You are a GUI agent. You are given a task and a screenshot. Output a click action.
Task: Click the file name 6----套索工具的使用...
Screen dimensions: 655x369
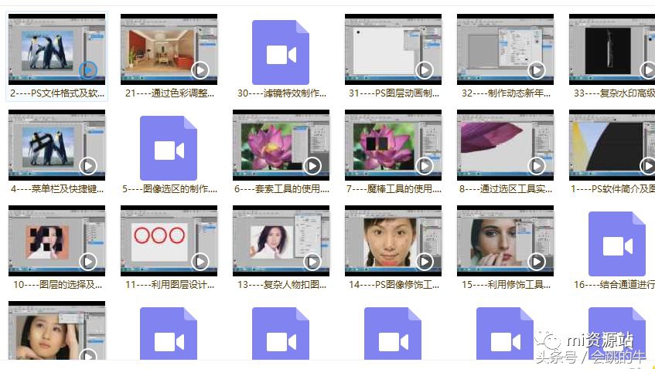click(x=281, y=189)
